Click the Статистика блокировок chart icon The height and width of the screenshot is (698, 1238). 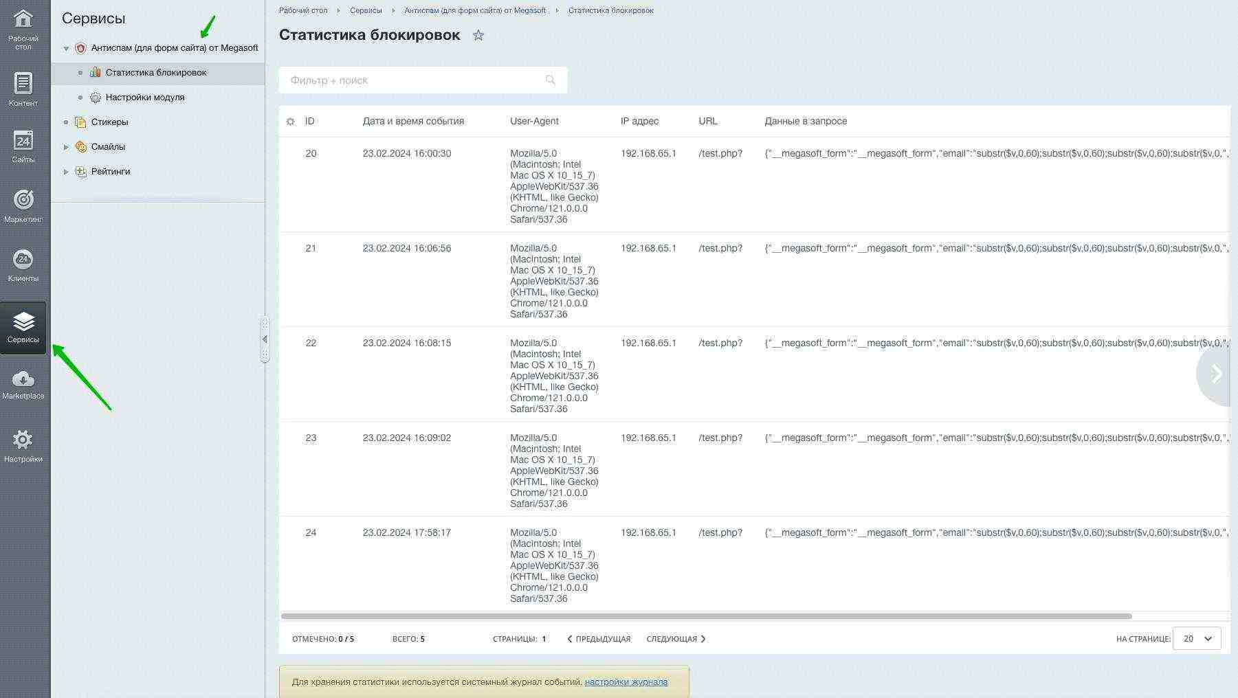point(96,72)
